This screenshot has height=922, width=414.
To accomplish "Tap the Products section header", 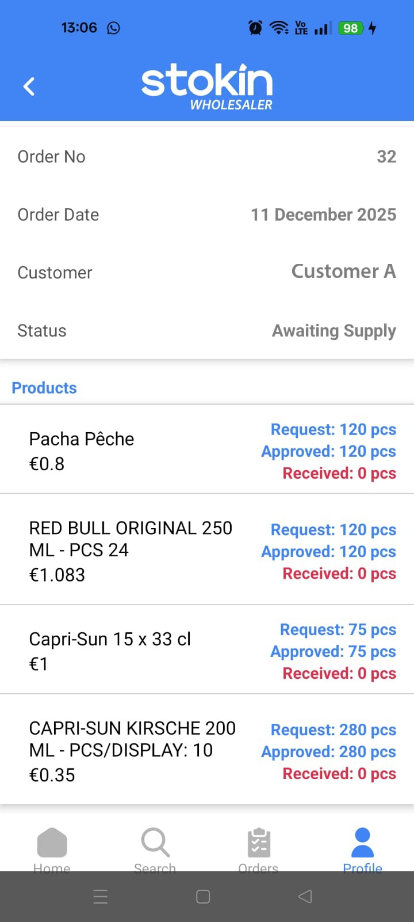I will (44, 388).
